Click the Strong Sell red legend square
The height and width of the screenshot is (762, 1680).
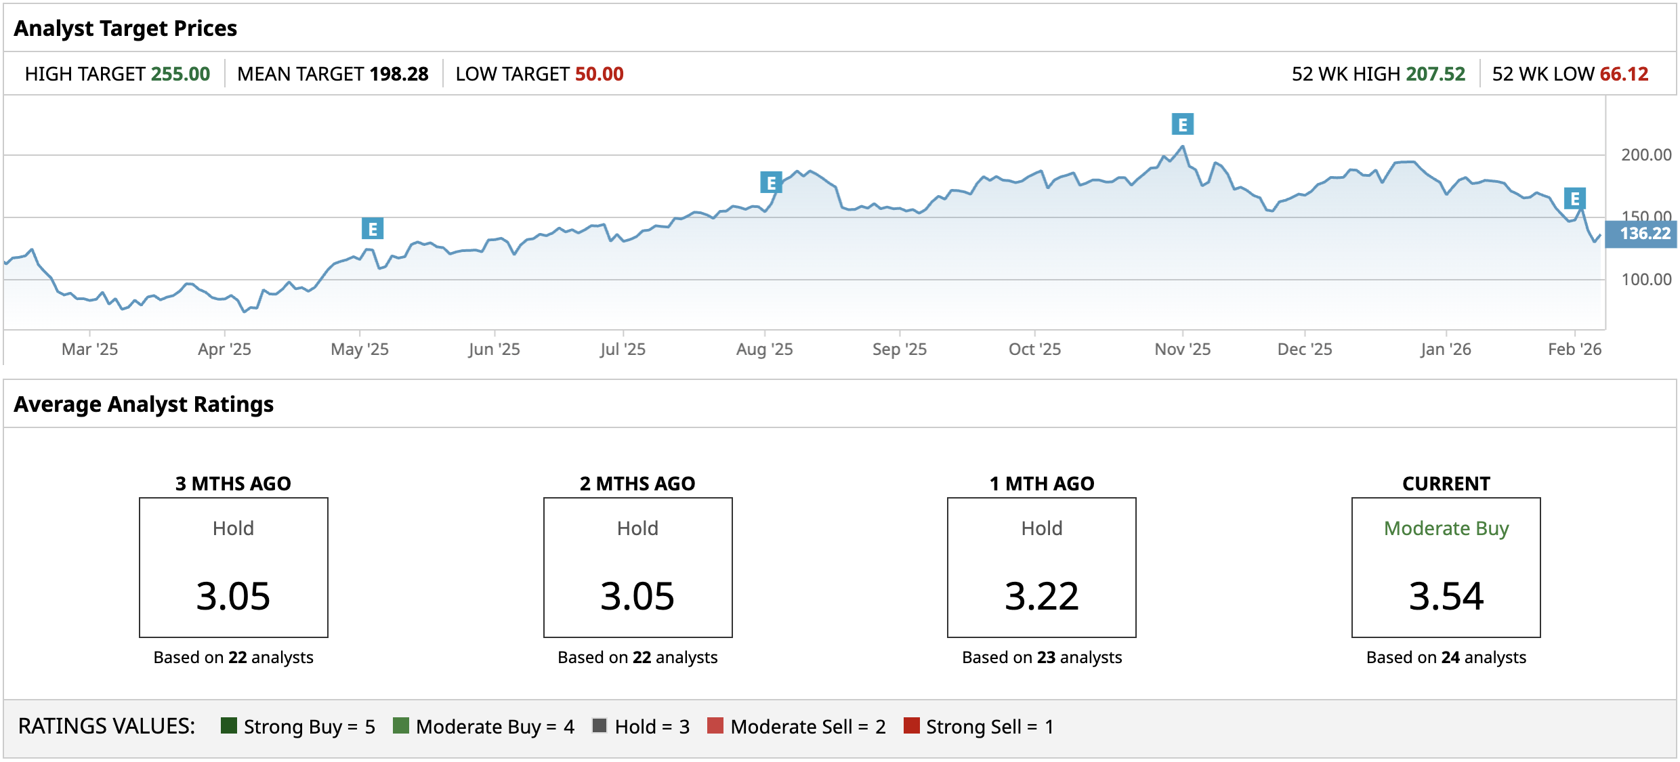click(x=912, y=725)
